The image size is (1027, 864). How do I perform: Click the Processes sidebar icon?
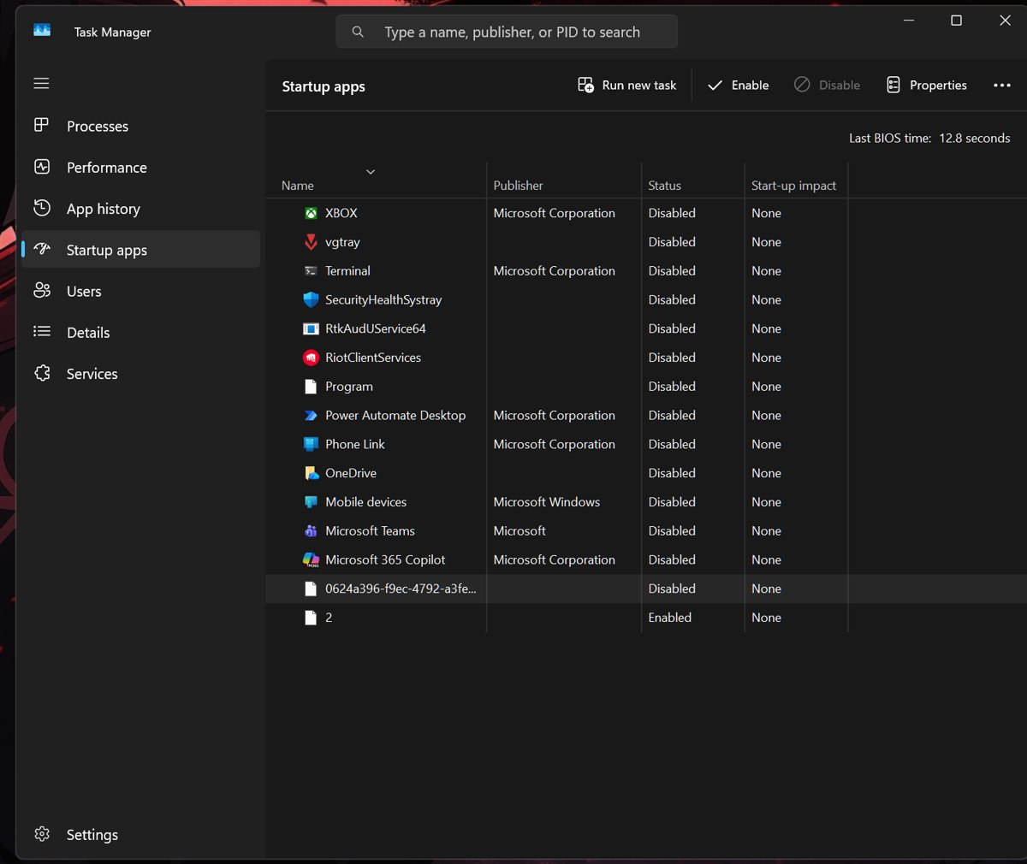click(41, 125)
